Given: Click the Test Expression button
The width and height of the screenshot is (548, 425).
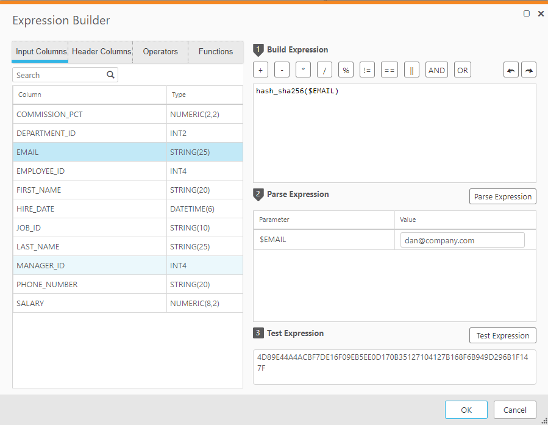Looking at the screenshot, I should pyautogui.click(x=502, y=335).
